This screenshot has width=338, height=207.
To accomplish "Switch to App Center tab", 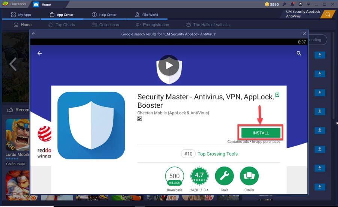I will click(62, 15).
